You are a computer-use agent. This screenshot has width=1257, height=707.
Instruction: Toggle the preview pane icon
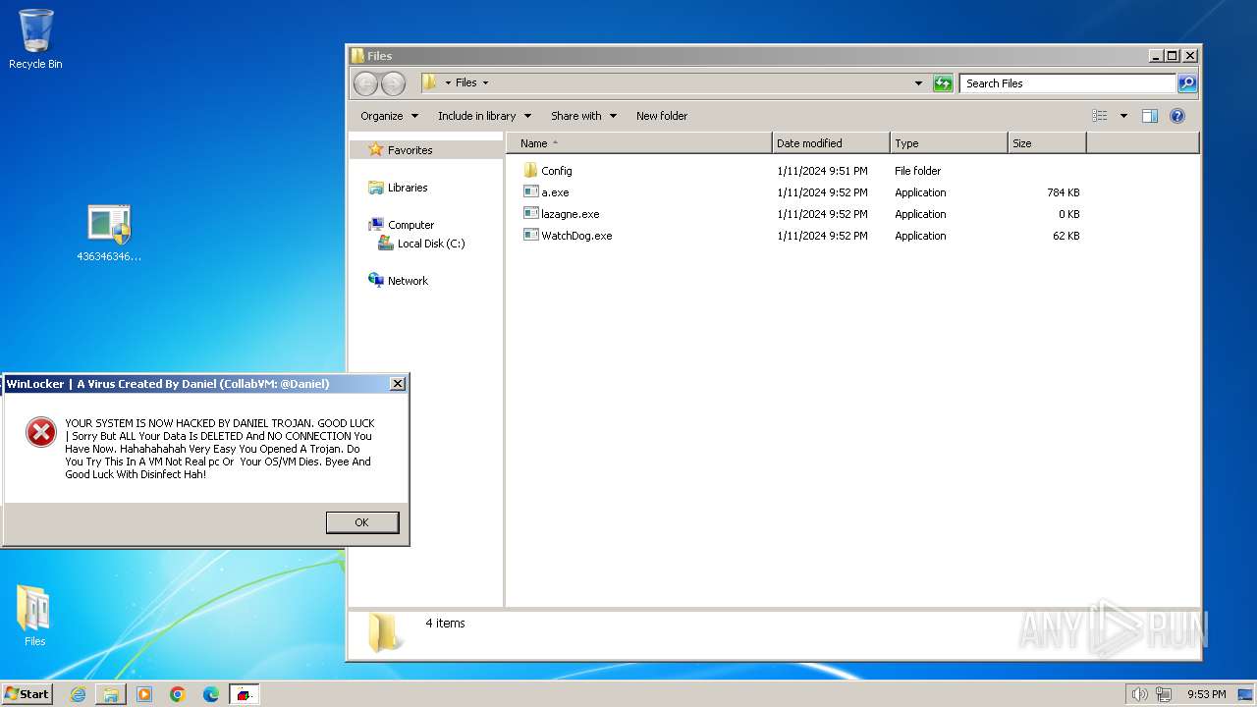1150,116
